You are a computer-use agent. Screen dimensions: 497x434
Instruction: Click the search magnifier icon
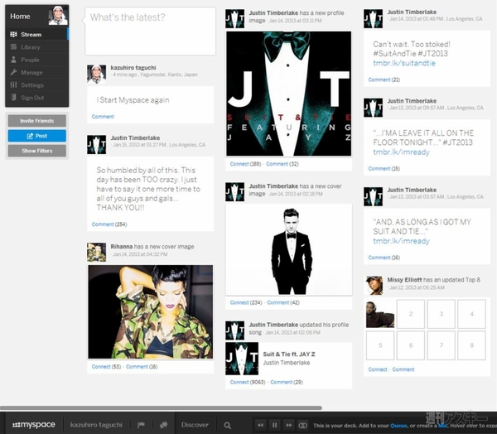tap(227, 426)
